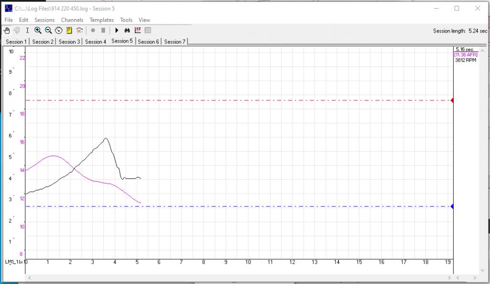Switch to the Session 3 tab

69,42
